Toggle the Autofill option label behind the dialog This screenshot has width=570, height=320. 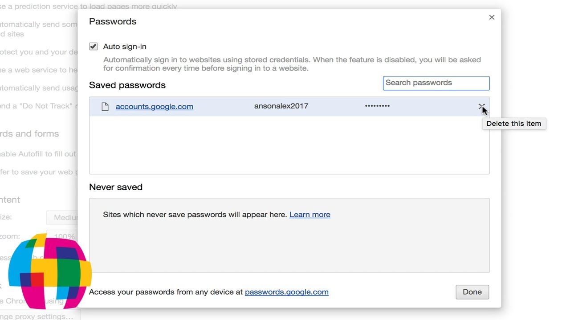pos(38,154)
